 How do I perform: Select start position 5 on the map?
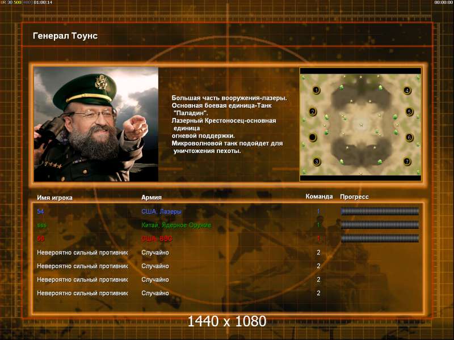[x=409, y=112]
